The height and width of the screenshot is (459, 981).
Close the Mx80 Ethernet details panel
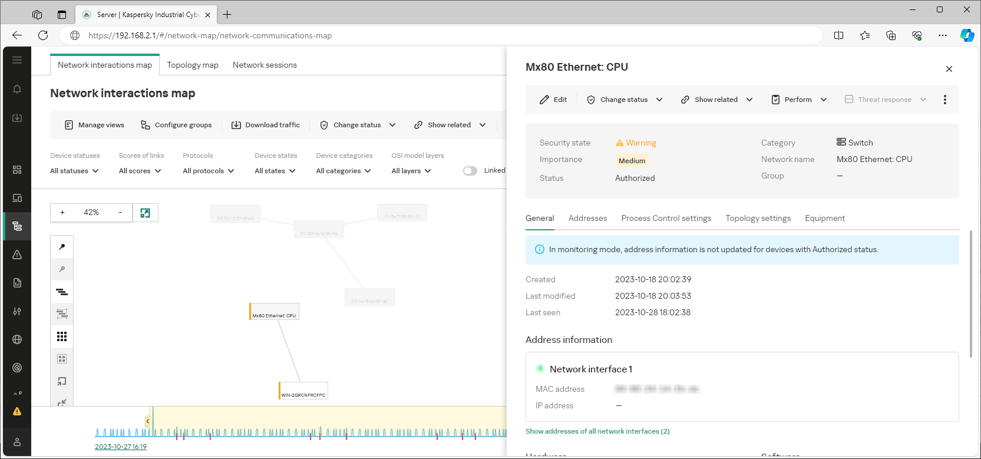point(949,69)
